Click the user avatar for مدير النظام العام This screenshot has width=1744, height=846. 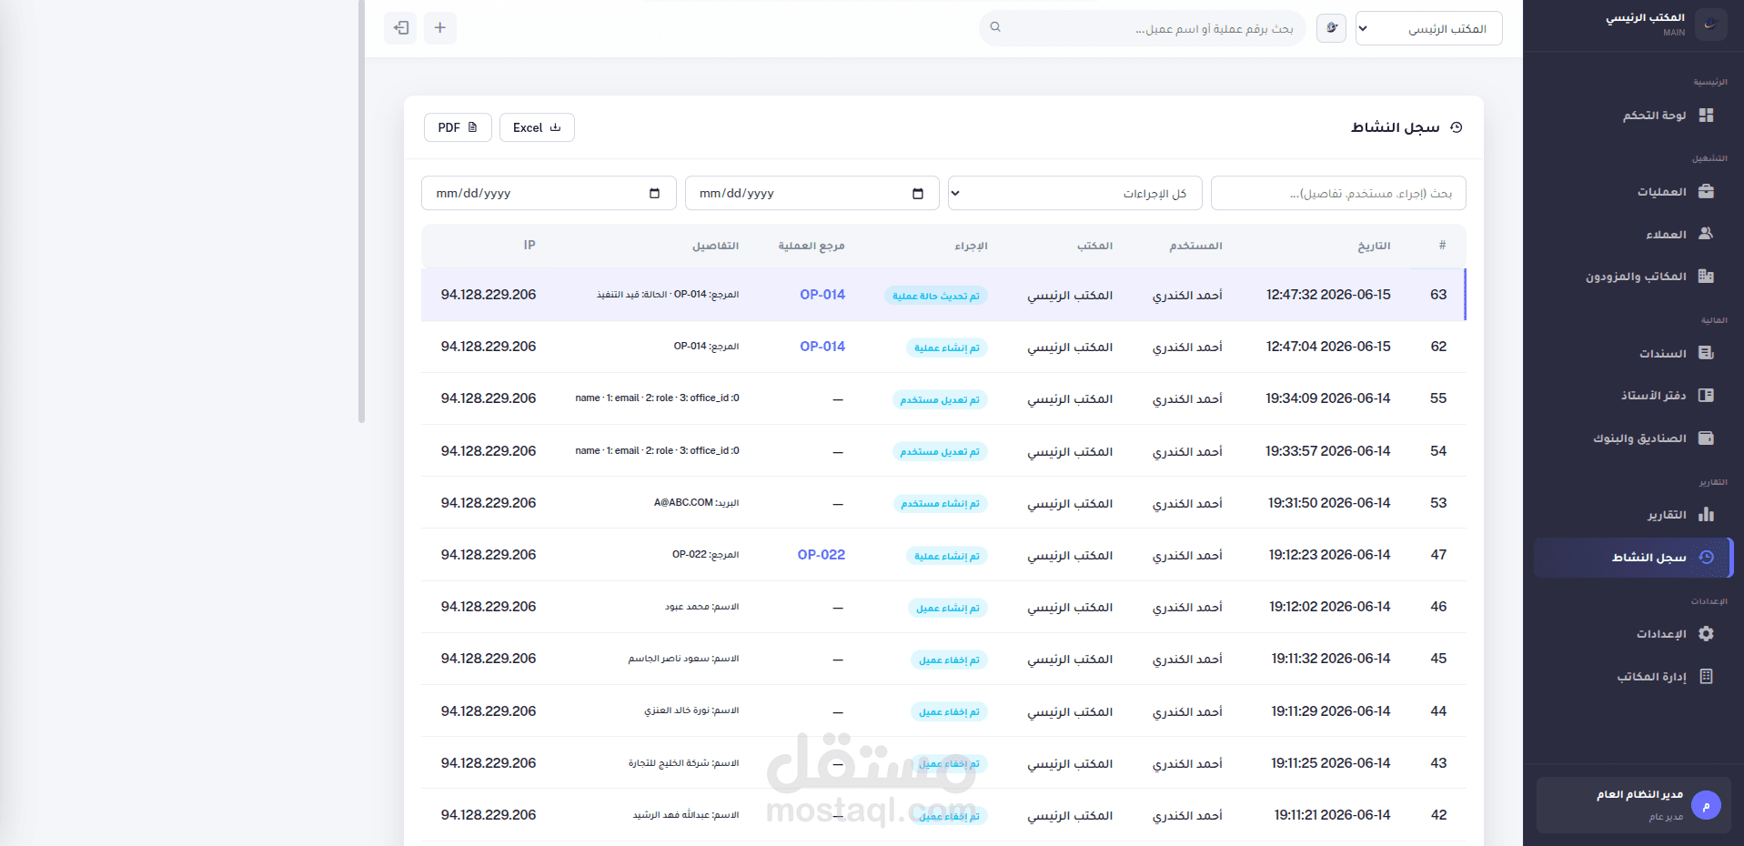1706,805
